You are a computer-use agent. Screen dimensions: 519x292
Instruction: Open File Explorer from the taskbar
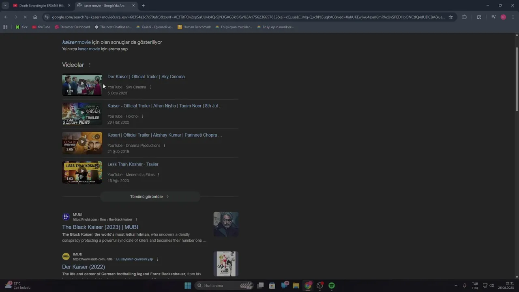(x=296, y=286)
